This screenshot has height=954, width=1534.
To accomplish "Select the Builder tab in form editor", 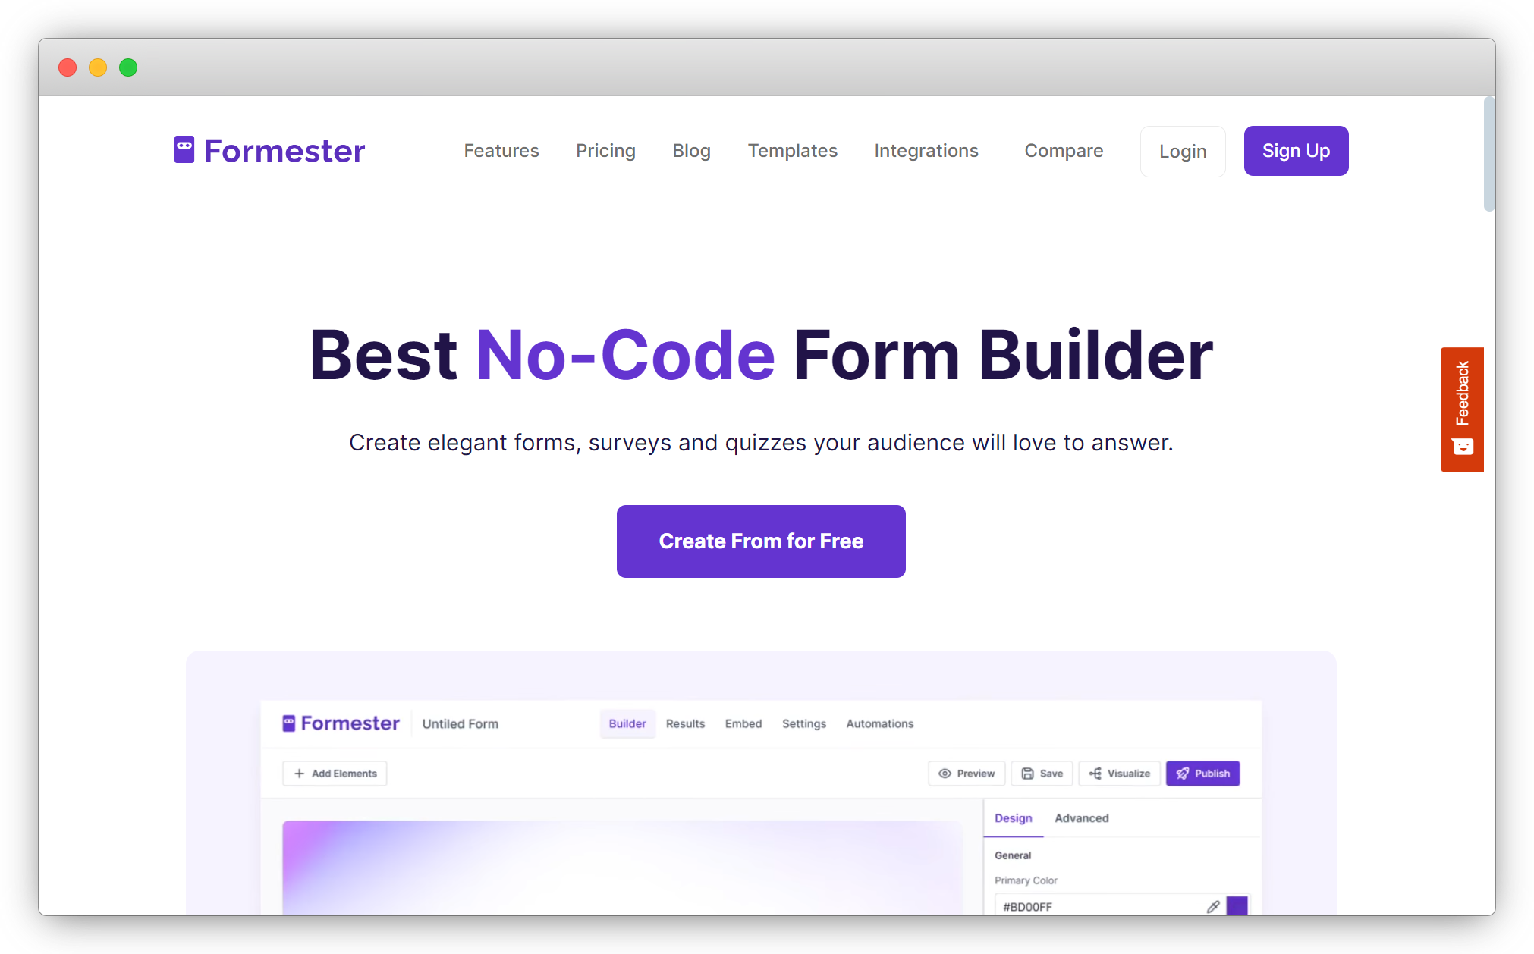I will click(x=627, y=724).
